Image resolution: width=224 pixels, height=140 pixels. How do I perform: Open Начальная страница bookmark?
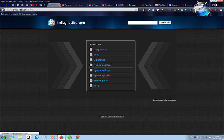coord(28,14)
